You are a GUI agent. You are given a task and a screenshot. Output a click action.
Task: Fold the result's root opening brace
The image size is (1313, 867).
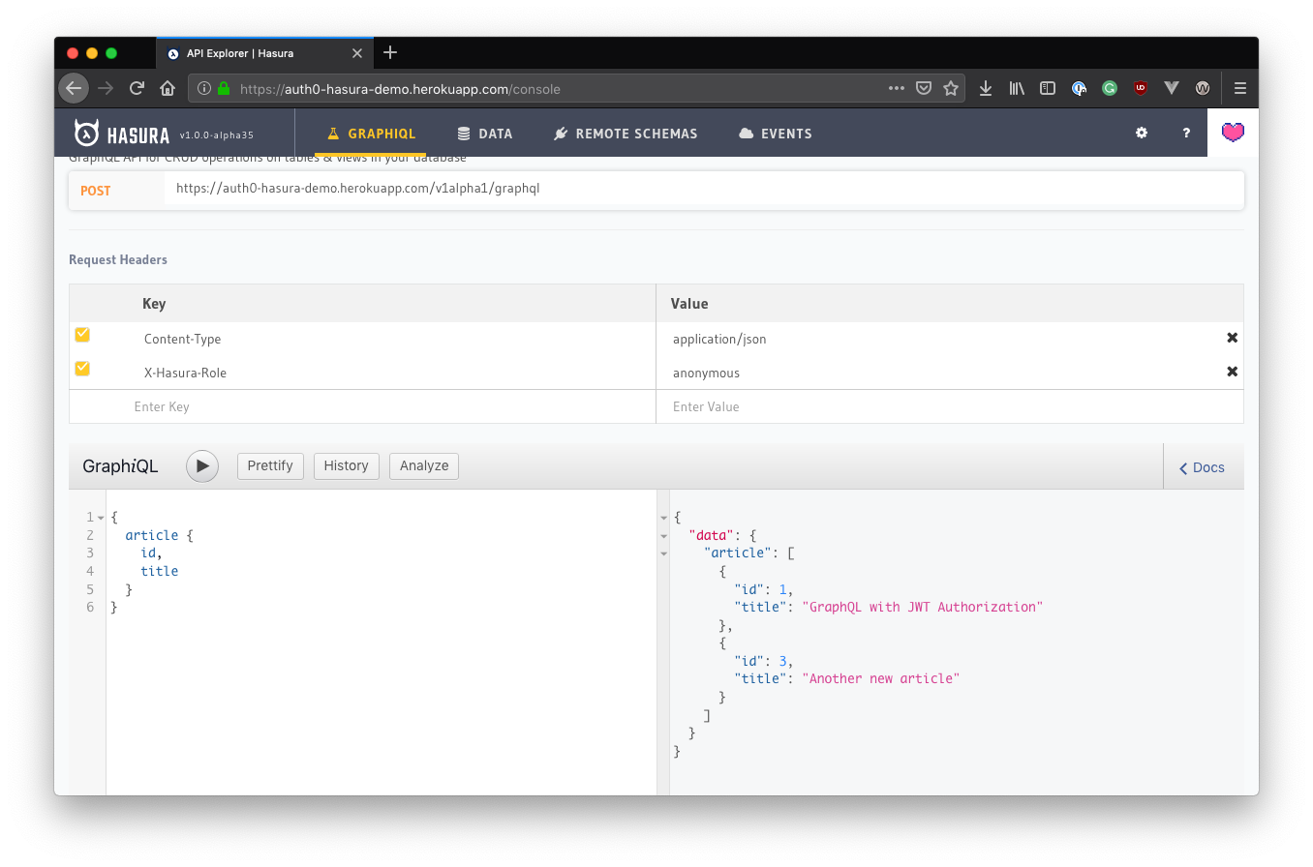pos(663,518)
